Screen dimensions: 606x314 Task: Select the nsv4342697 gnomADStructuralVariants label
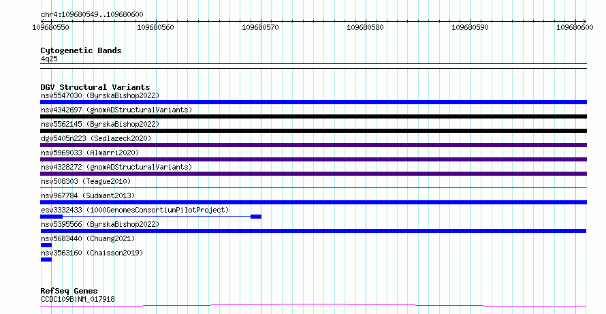coord(116,110)
